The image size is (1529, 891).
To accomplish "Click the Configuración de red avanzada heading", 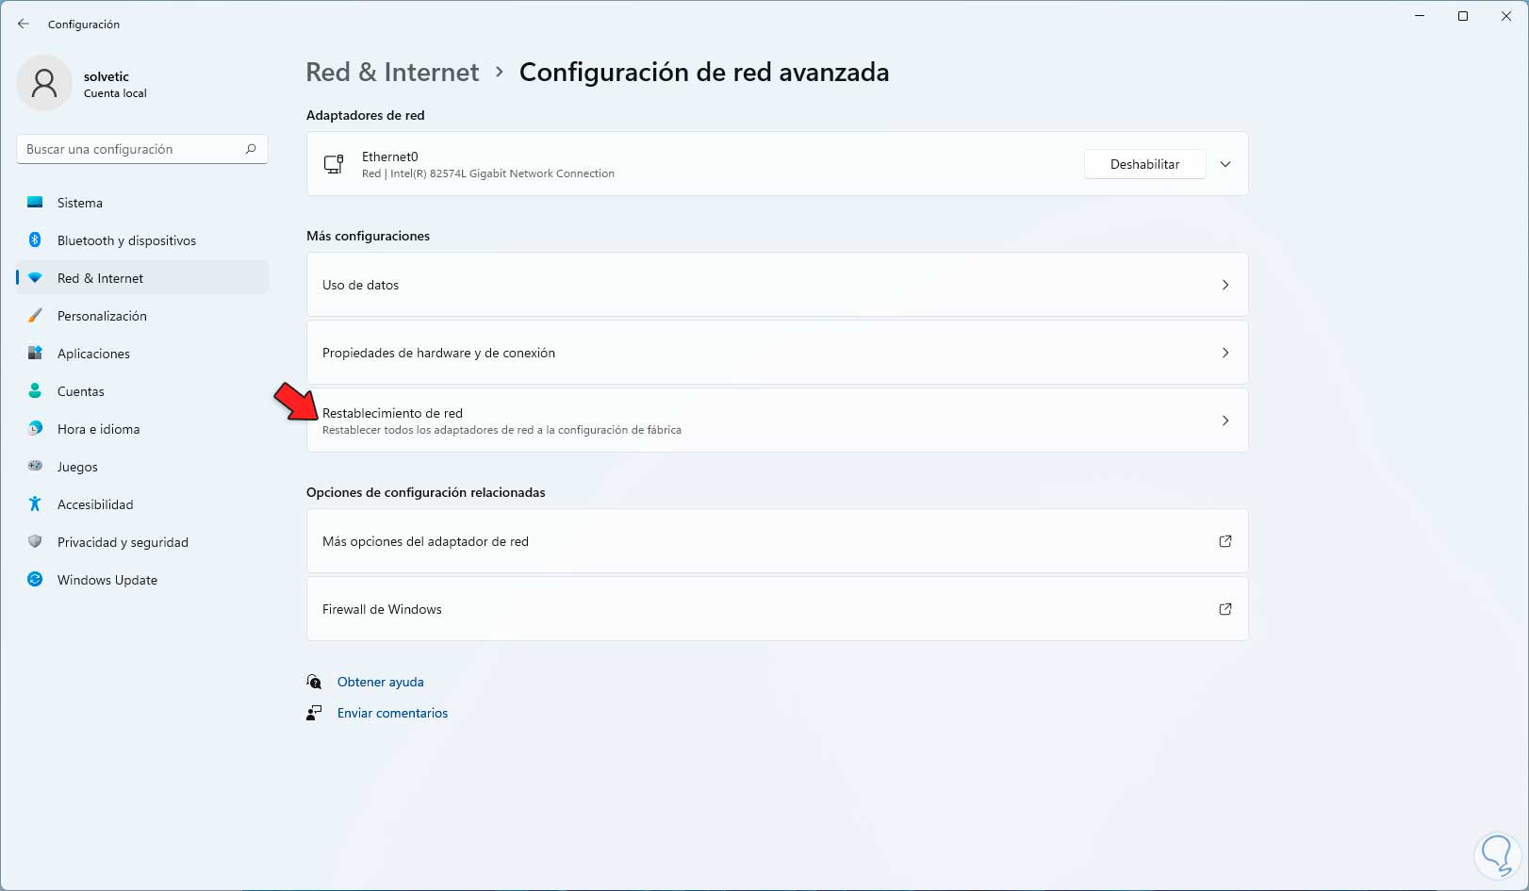I will [704, 73].
